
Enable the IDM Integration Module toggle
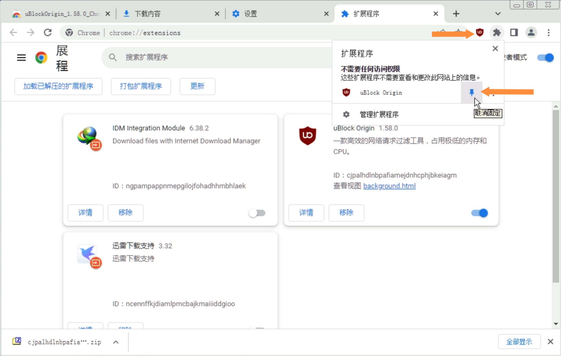[x=257, y=213]
